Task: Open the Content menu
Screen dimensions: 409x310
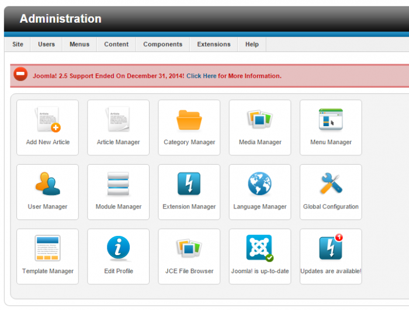Action: (x=116, y=44)
